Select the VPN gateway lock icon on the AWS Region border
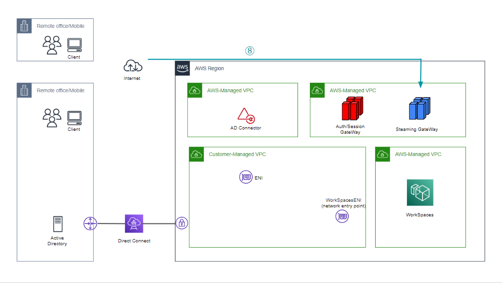The height and width of the screenshot is (283, 502). click(x=182, y=223)
